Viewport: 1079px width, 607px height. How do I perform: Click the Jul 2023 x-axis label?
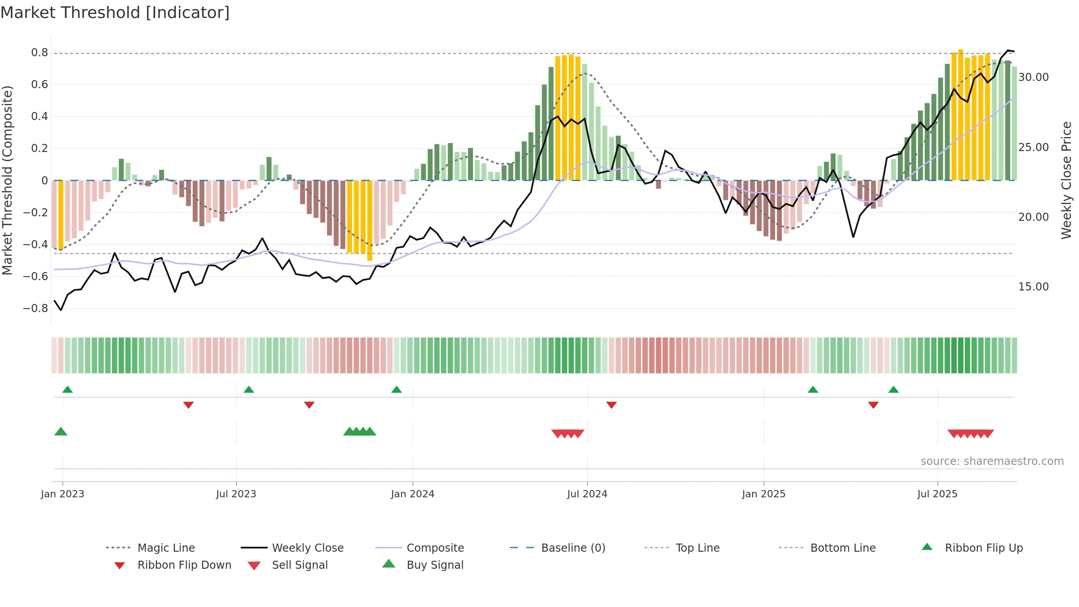pos(236,494)
